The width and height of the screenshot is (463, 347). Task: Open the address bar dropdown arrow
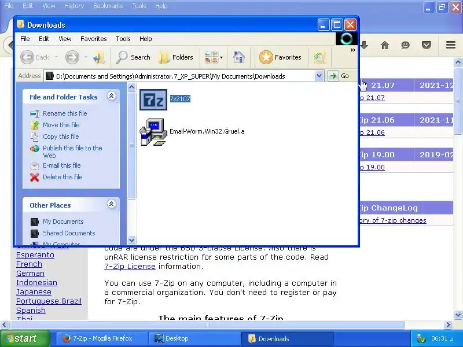tap(319, 76)
